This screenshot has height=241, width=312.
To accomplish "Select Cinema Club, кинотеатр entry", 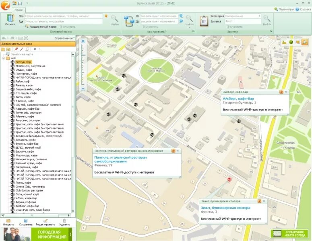I will coord(30,187).
